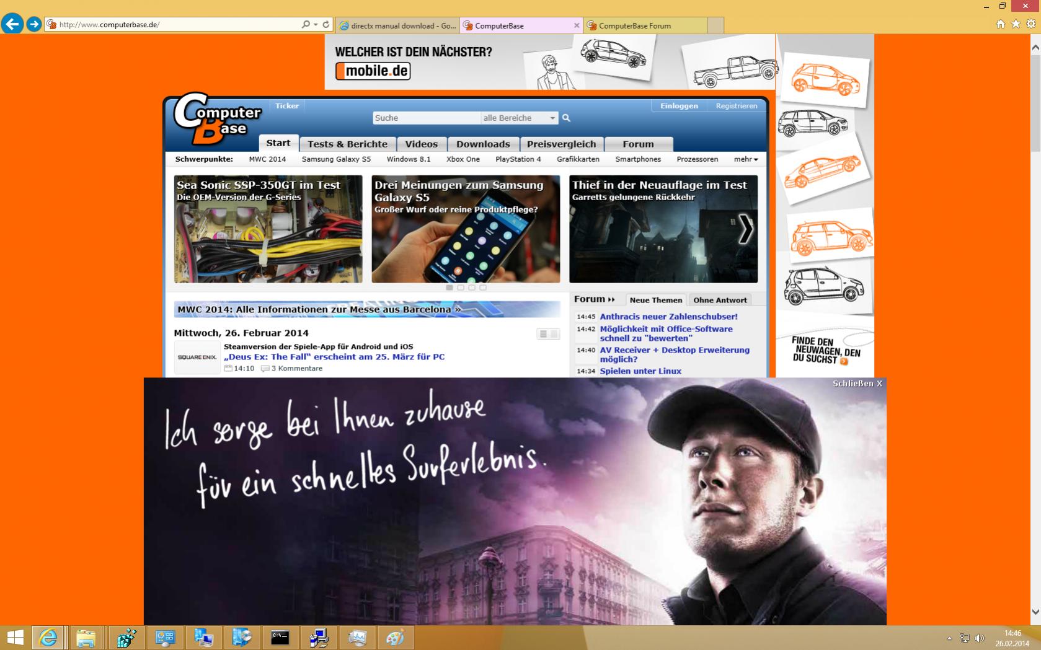Switch to 'directx manual download' browser tab

397,25
